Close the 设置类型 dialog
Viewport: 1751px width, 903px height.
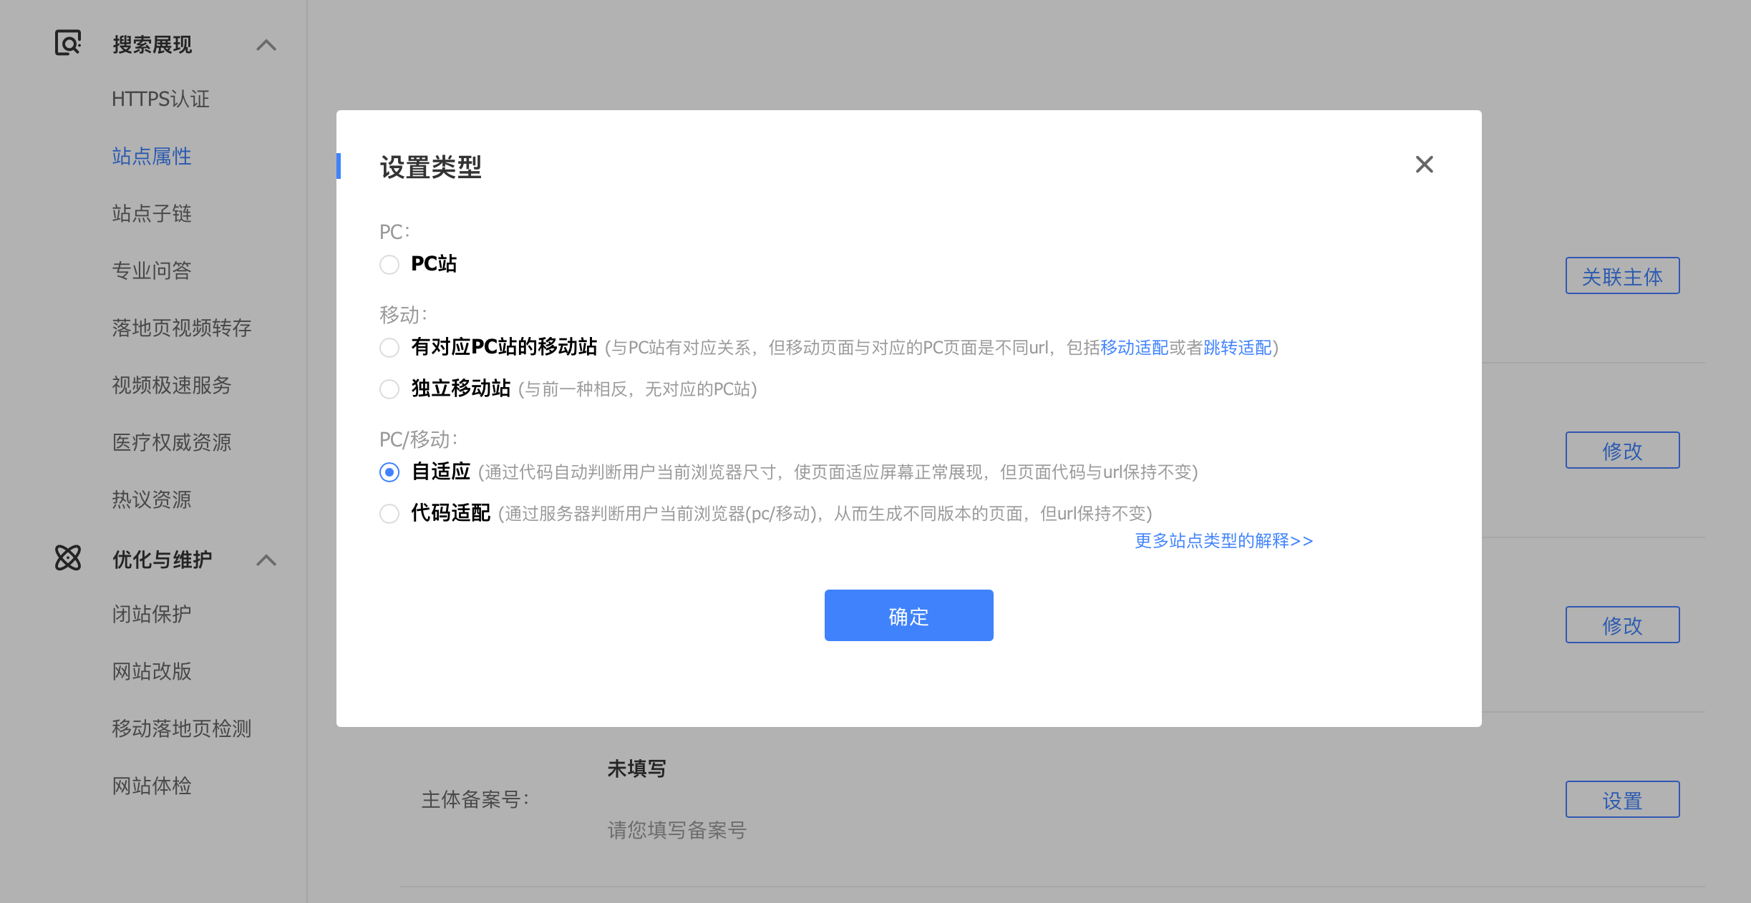pos(1423,165)
